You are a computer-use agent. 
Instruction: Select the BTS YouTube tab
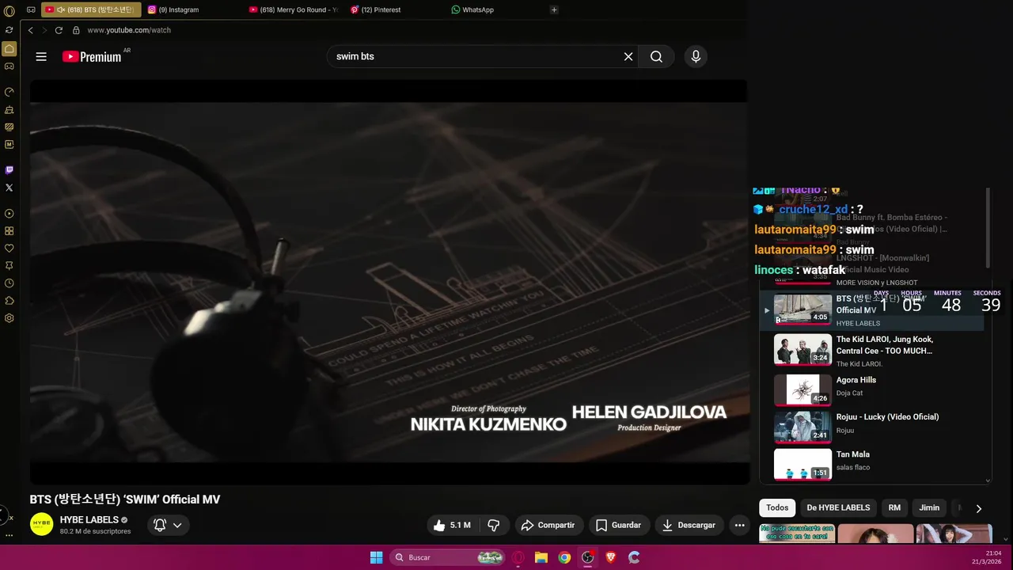click(x=91, y=9)
